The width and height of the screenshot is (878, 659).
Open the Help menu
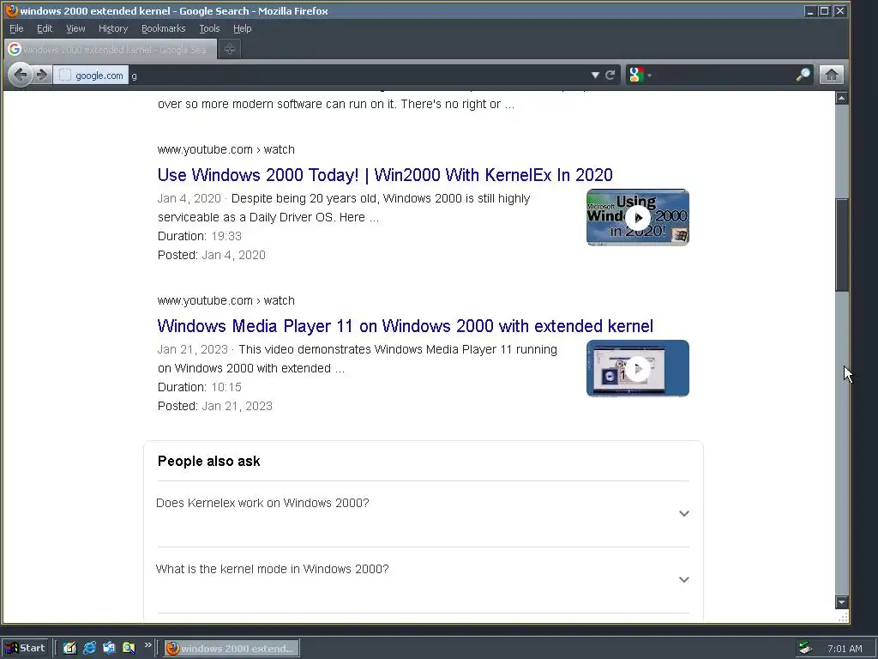point(243,28)
